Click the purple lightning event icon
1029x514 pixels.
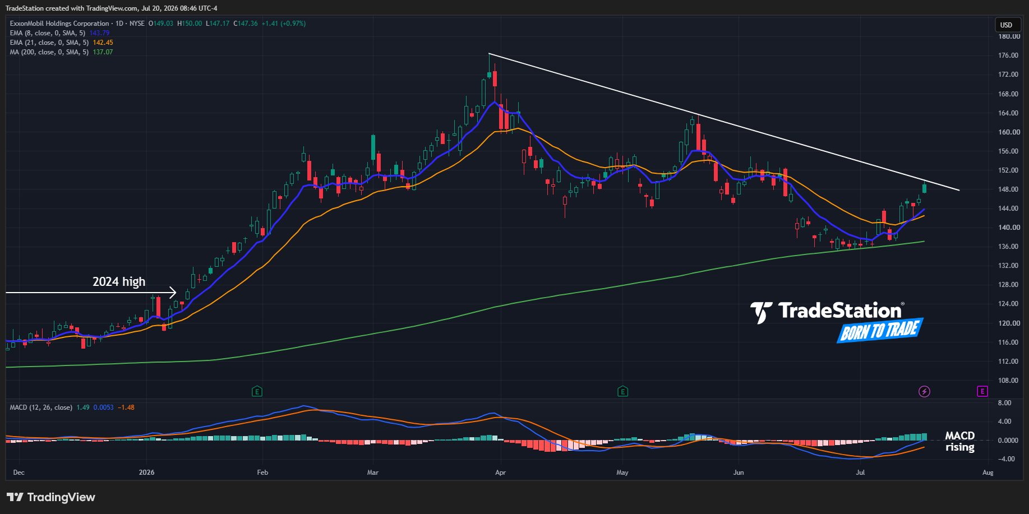point(925,391)
